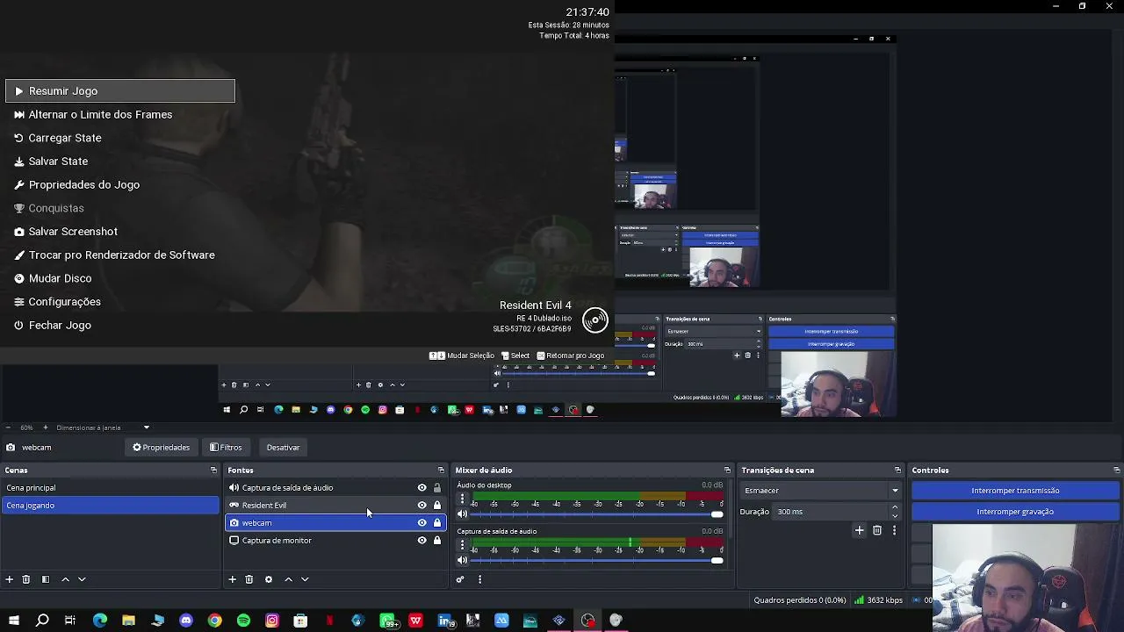
Task: Remove selected source with Fontes trash icon
Action: tap(249, 579)
